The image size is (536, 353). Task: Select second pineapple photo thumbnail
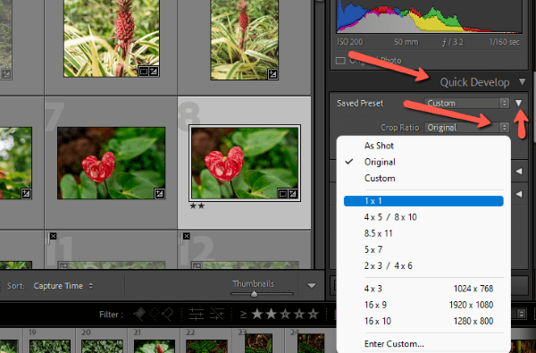click(x=245, y=39)
